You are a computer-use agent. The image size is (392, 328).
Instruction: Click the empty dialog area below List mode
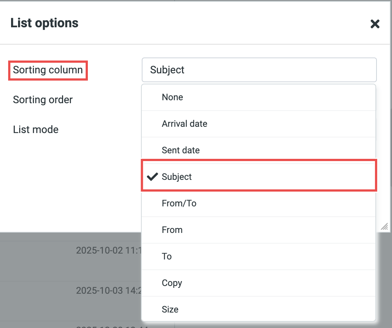point(70,184)
